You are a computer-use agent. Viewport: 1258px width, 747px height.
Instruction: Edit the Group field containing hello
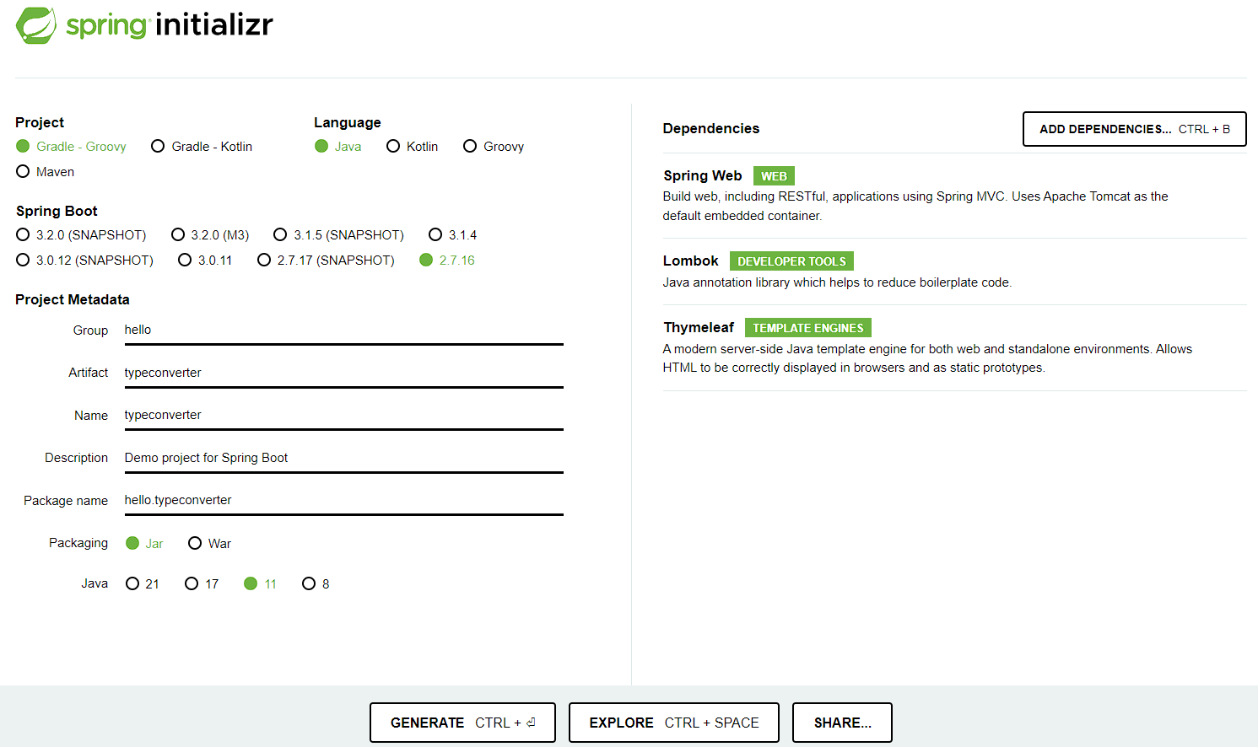click(343, 331)
